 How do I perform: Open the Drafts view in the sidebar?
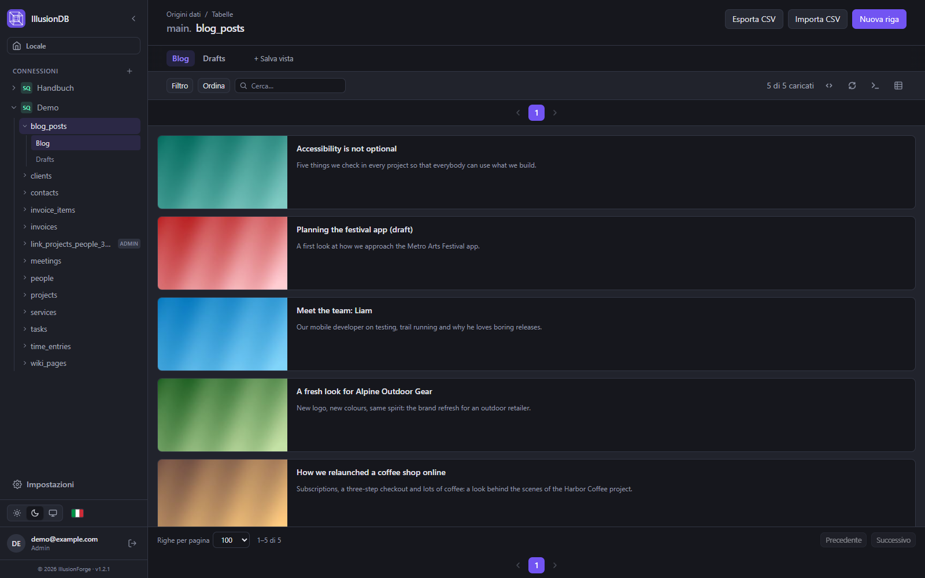point(86,160)
